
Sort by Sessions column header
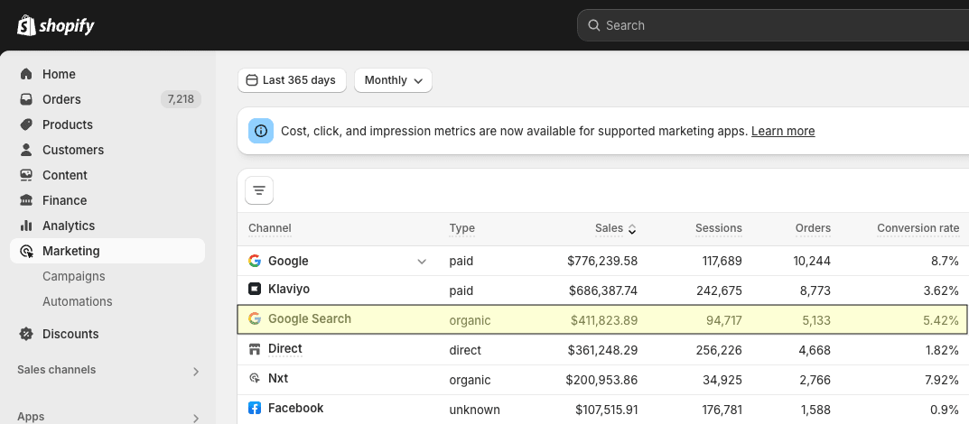tap(719, 228)
